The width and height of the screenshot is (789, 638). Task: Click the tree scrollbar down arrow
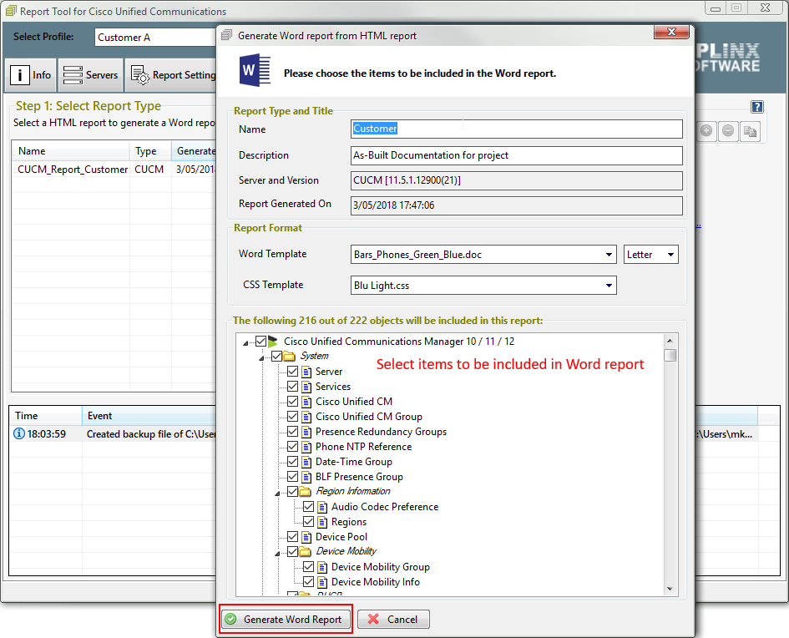click(670, 589)
